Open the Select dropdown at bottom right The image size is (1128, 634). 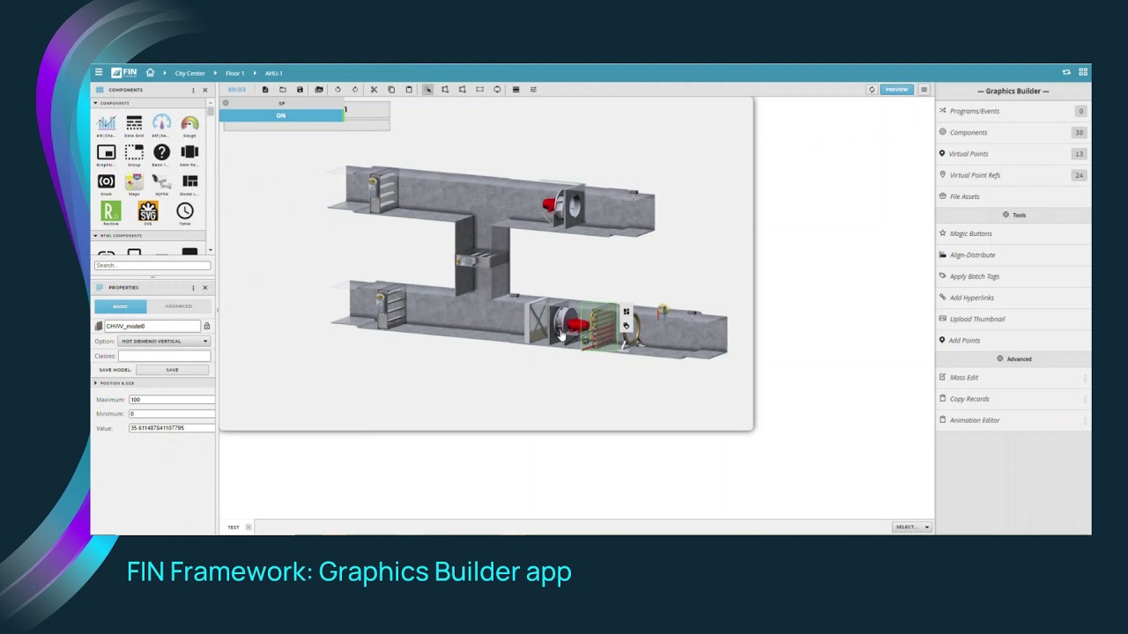coord(912,527)
